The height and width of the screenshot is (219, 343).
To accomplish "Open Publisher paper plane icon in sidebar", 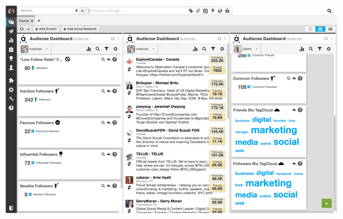I will pyautogui.click(x=11, y=31).
